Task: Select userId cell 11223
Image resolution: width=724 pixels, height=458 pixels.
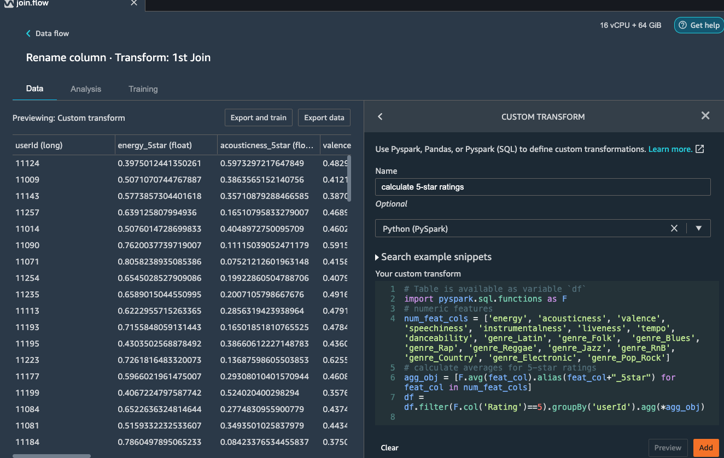Action: tap(27, 360)
